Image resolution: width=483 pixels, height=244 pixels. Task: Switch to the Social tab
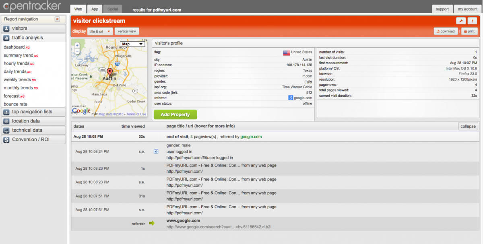[x=113, y=9]
